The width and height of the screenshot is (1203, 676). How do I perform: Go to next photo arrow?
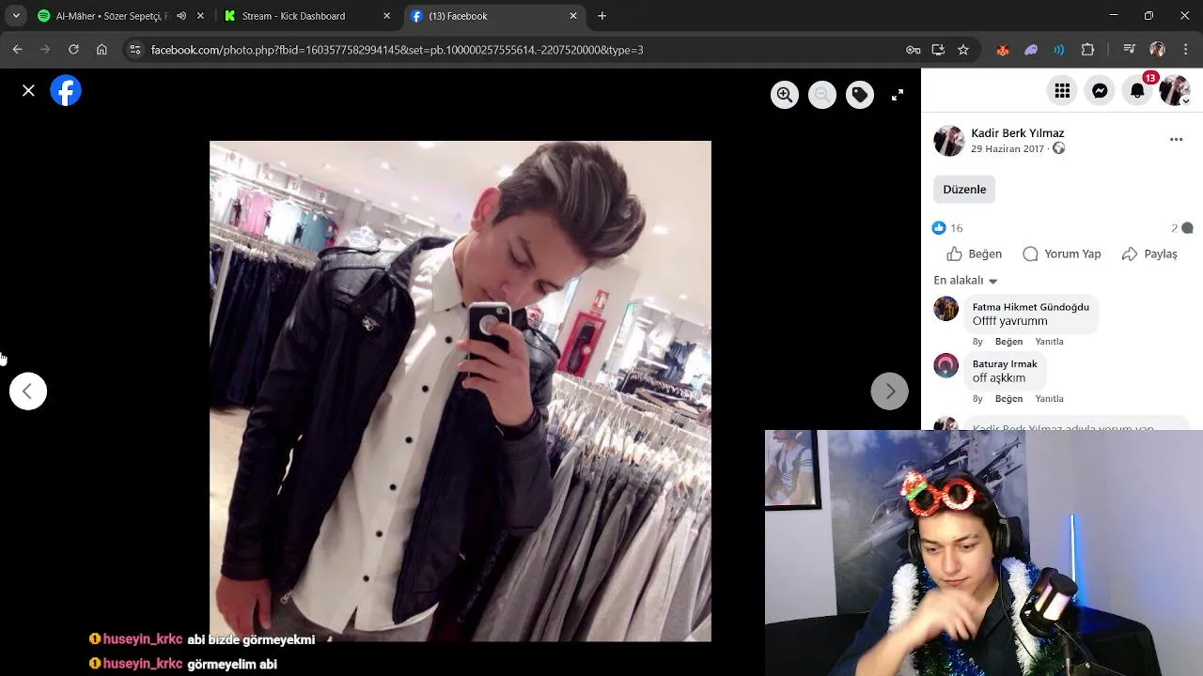[890, 392]
